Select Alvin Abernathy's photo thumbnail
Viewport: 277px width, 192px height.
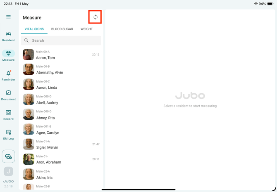click(x=29, y=69)
